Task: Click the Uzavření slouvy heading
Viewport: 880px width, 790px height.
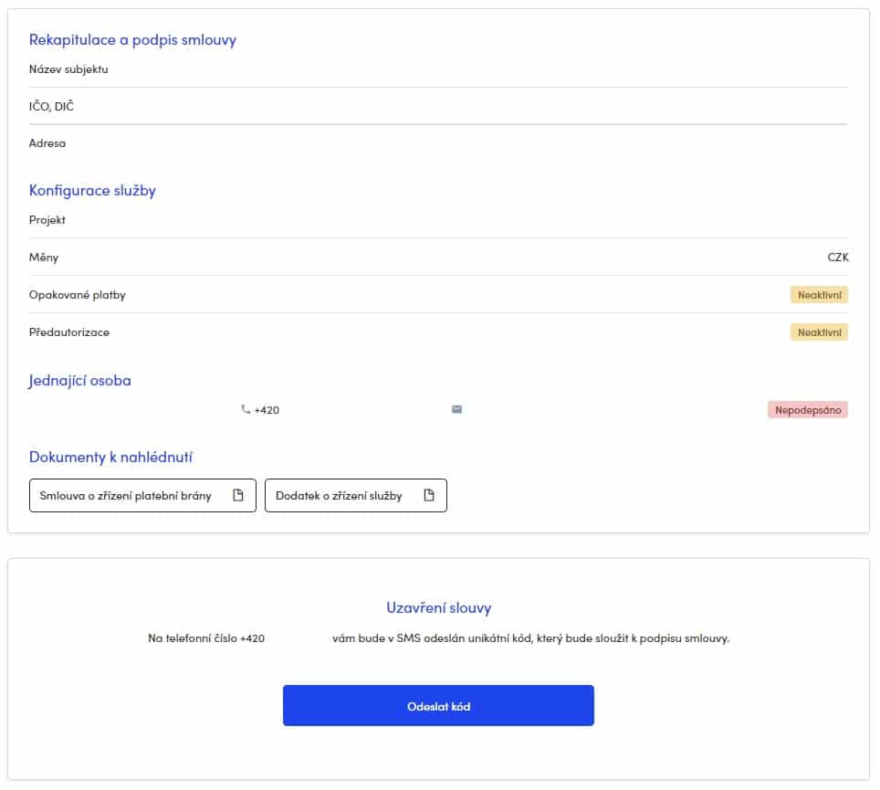Action: pos(439,606)
